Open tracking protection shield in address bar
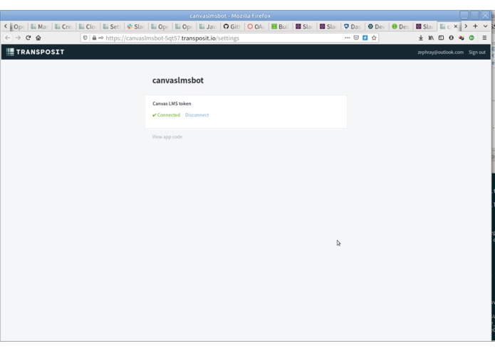 85,38
